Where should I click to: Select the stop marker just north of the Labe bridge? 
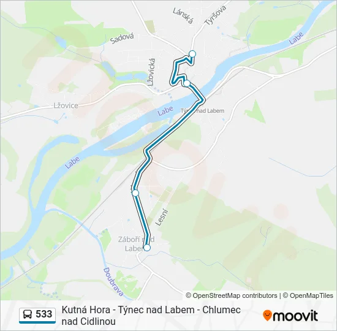coord(187,83)
